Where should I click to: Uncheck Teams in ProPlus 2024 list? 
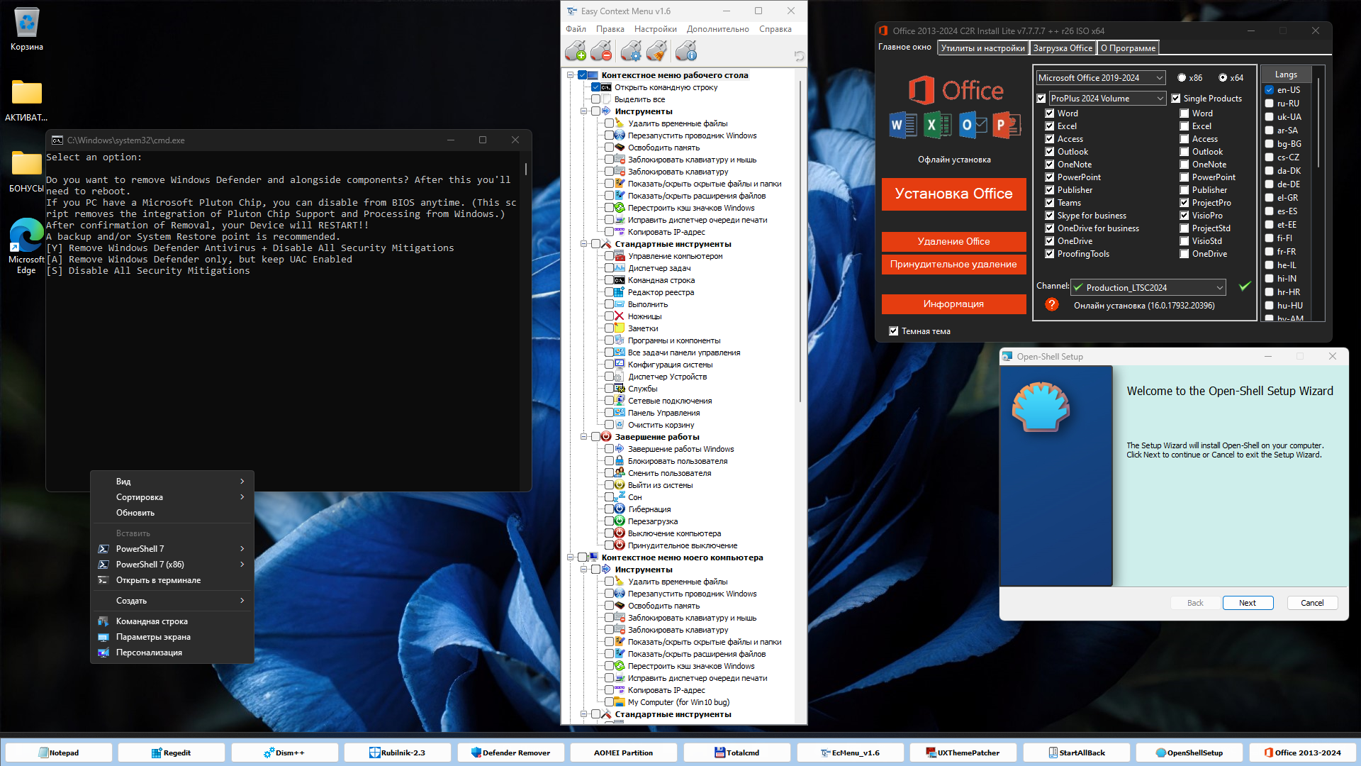coord(1050,203)
